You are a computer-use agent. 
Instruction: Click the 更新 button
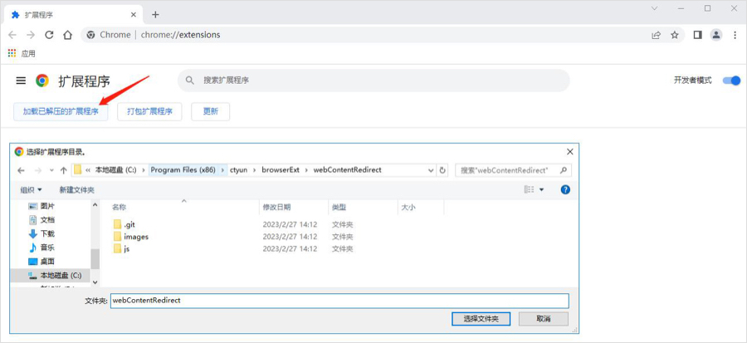point(211,111)
